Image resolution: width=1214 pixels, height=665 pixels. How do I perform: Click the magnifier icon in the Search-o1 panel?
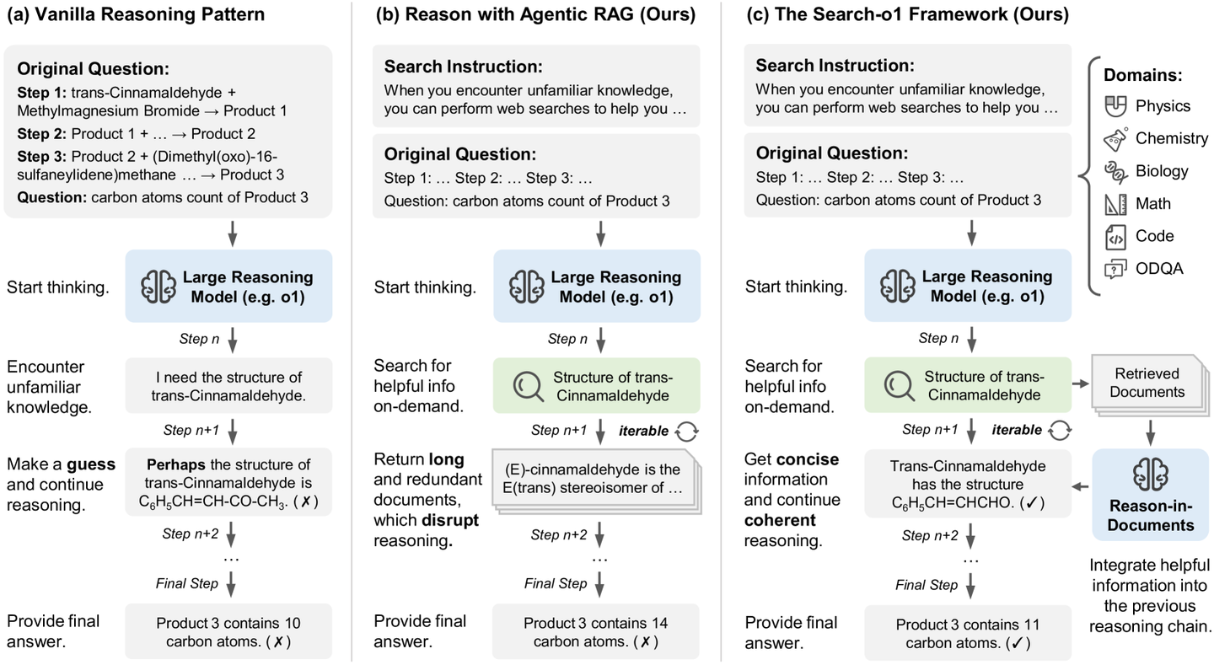pos(897,386)
